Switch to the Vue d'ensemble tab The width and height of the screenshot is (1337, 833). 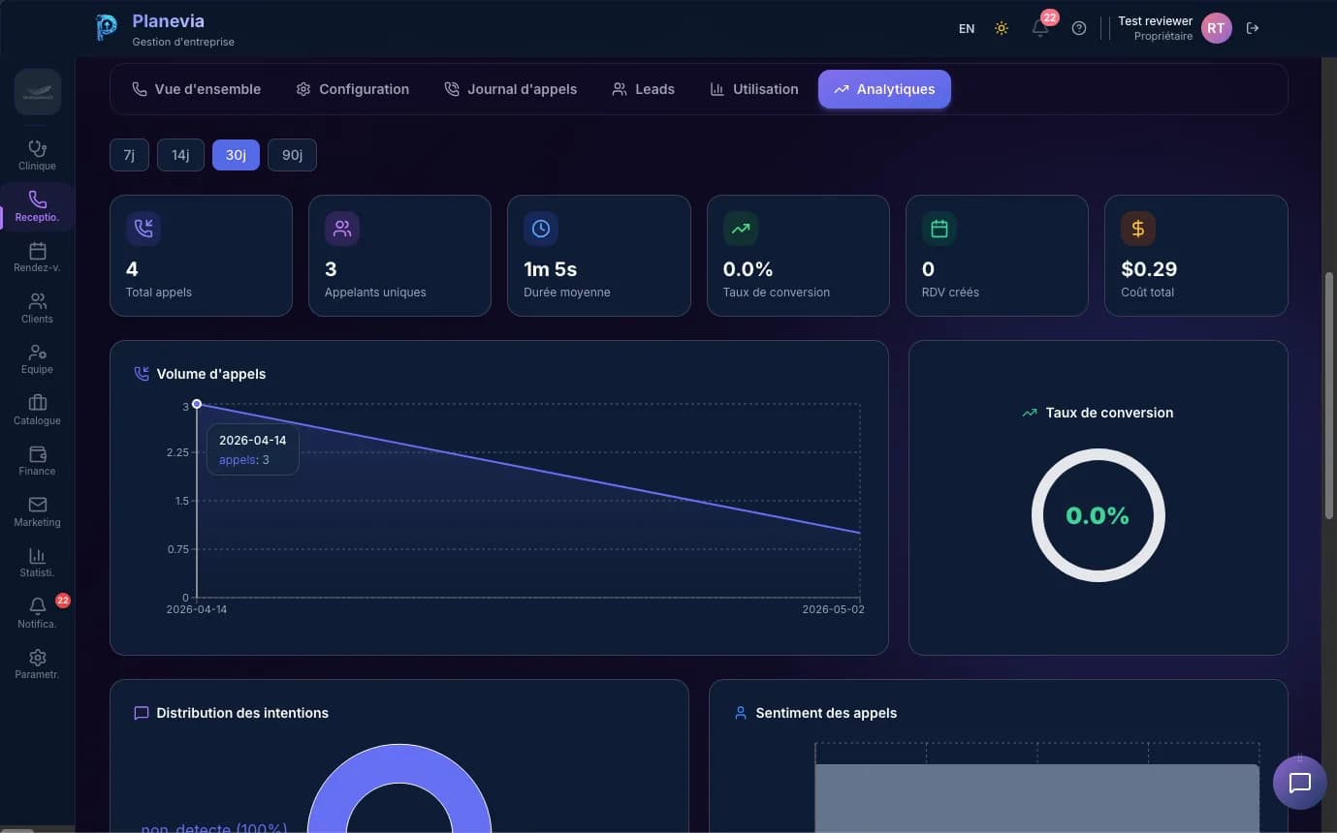[x=197, y=89]
